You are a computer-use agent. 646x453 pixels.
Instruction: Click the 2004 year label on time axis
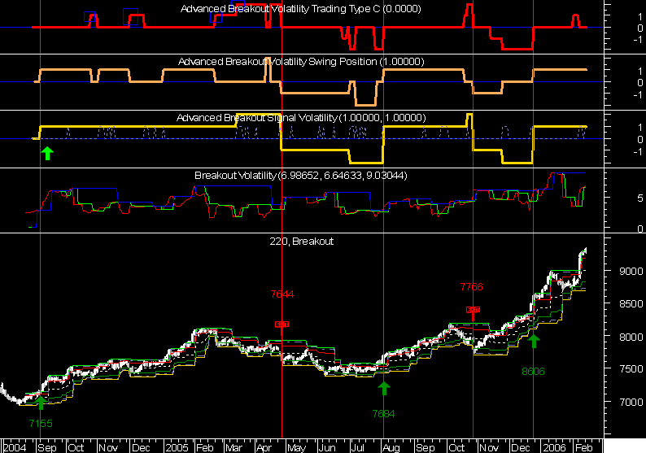[x=15, y=447]
